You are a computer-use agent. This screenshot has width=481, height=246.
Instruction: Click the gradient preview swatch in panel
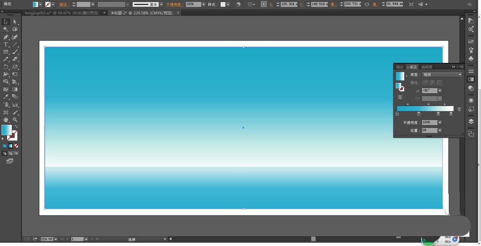pos(400,76)
